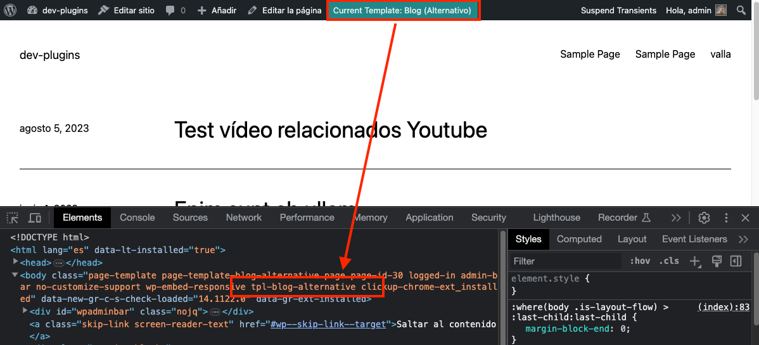Toggle the .cls classes panel
Image resolution: width=759 pixels, height=345 pixels.
[x=668, y=261]
